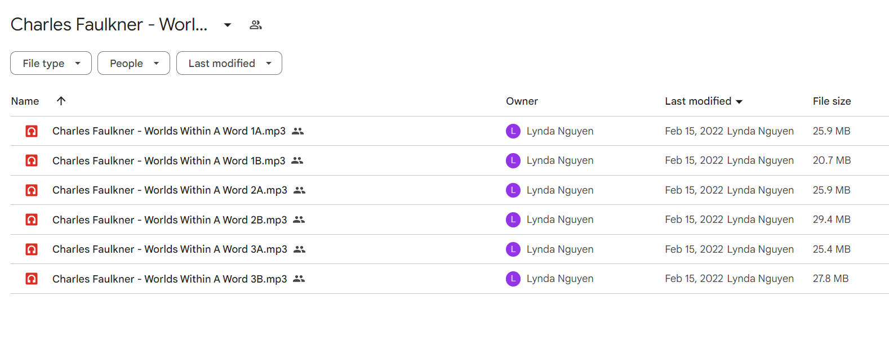Image resolution: width=889 pixels, height=358 pixels.
Task: Open the File type filter dropdown
Action: pyautogui.click(x=51, y=63)
